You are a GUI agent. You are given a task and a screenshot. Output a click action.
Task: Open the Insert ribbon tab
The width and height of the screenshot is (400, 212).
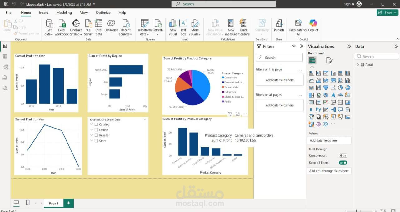43,13
